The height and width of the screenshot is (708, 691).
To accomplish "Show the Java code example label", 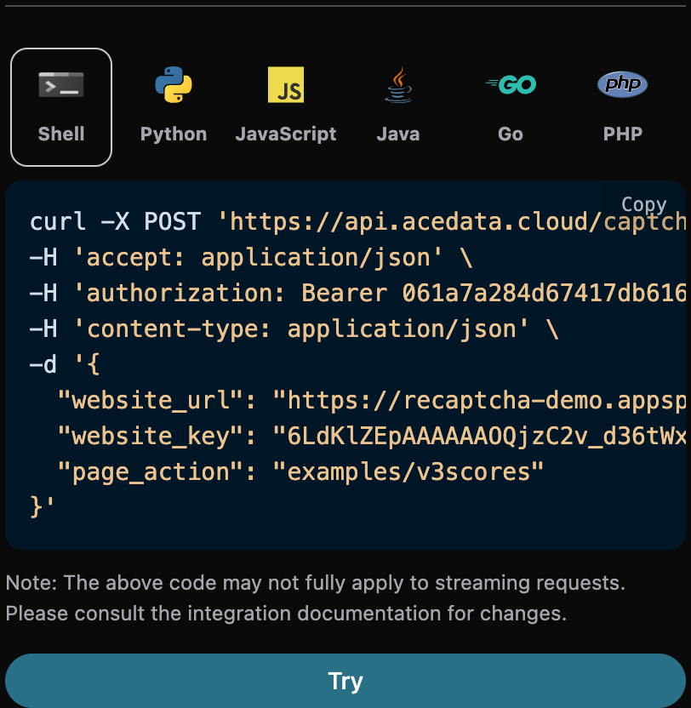I will point(398,134).
